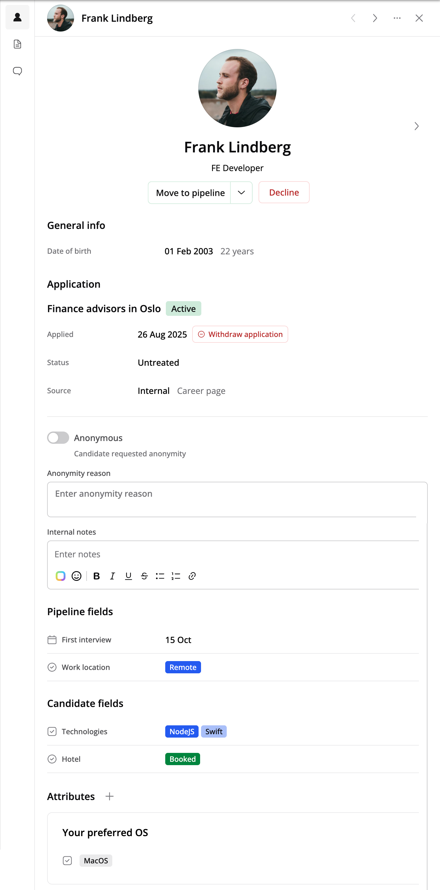Open the comments sidebar icon
440x890 pixels.
click(x=17, y=71)
